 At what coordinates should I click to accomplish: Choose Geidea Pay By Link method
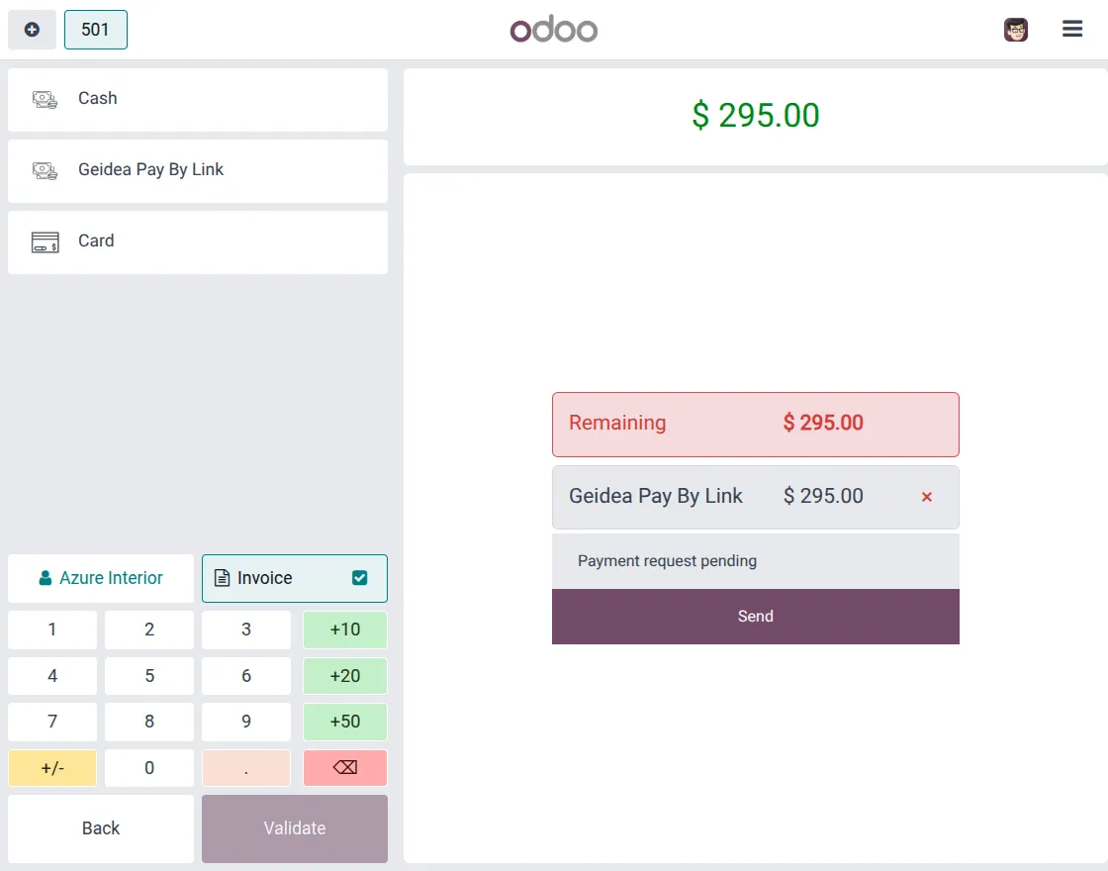[x=198, y=170]
